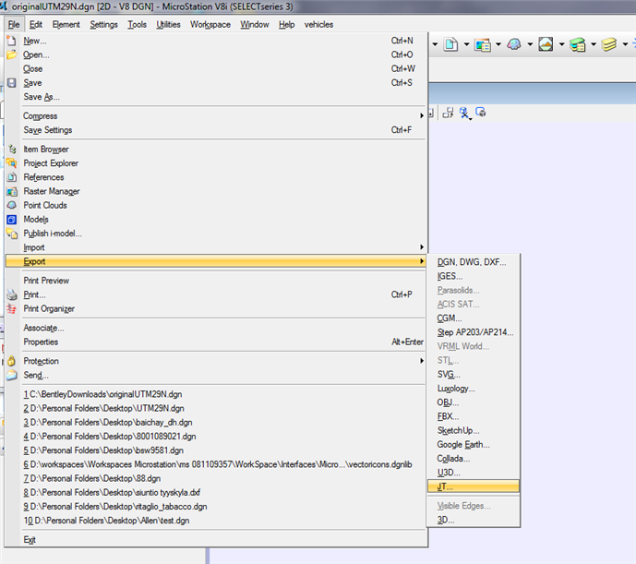This screenshot has width=636, height=564.
Task: Open the Workspace menu
Action: click(210, 24)
